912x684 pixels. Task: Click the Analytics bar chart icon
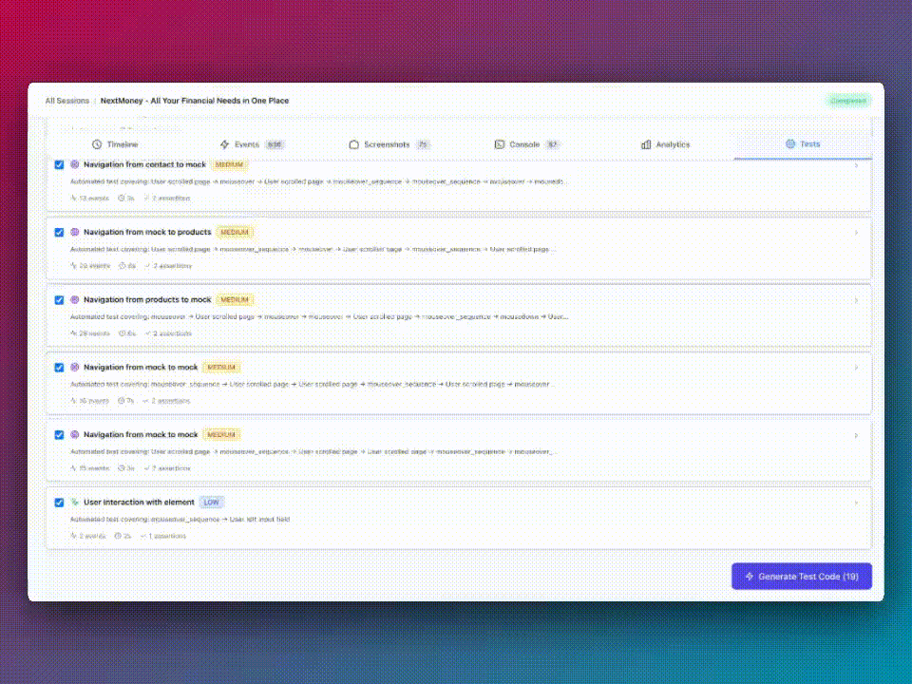(x=646, y=144)
